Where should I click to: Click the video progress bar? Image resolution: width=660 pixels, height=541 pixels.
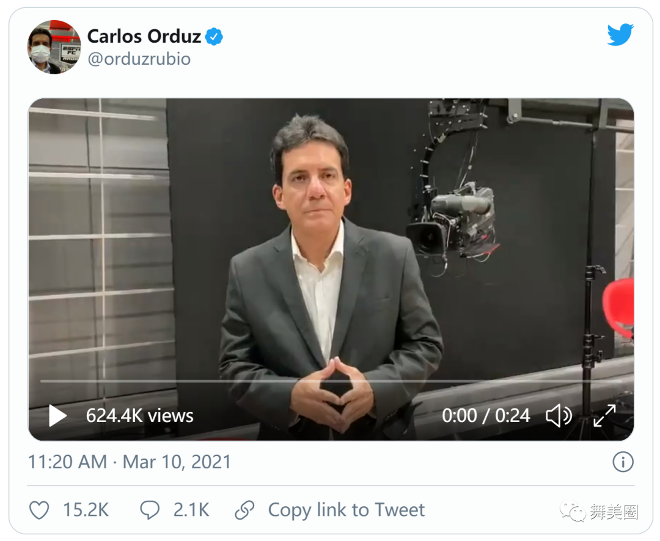click(x=330, y=381)
